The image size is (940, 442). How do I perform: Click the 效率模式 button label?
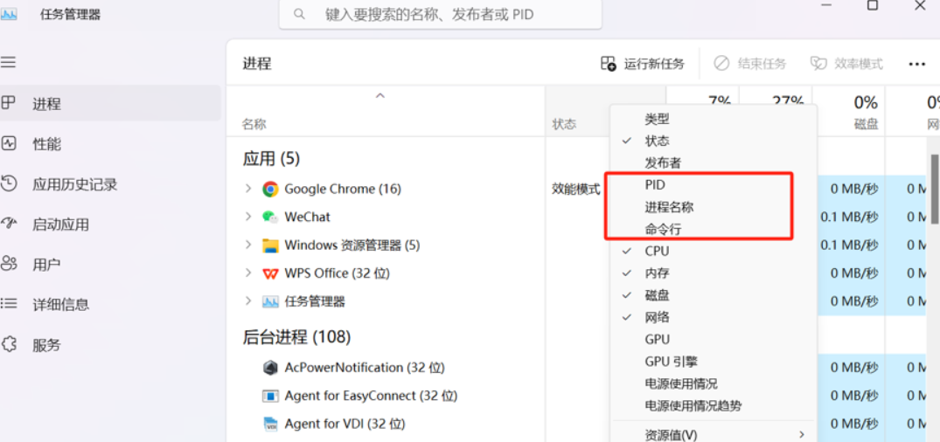point(859,64)
